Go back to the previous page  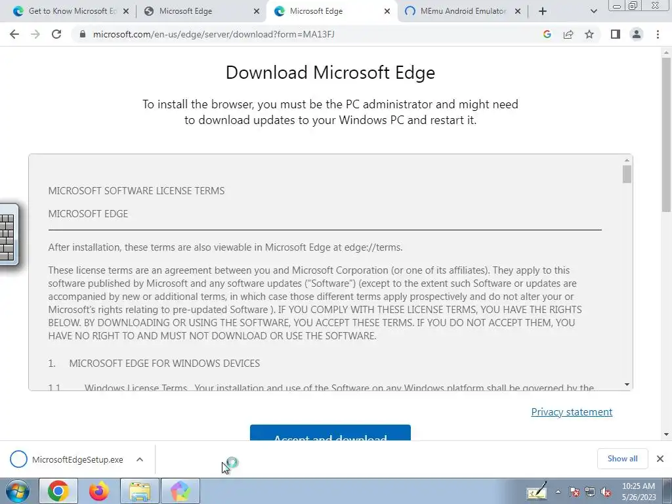point(14,34)
